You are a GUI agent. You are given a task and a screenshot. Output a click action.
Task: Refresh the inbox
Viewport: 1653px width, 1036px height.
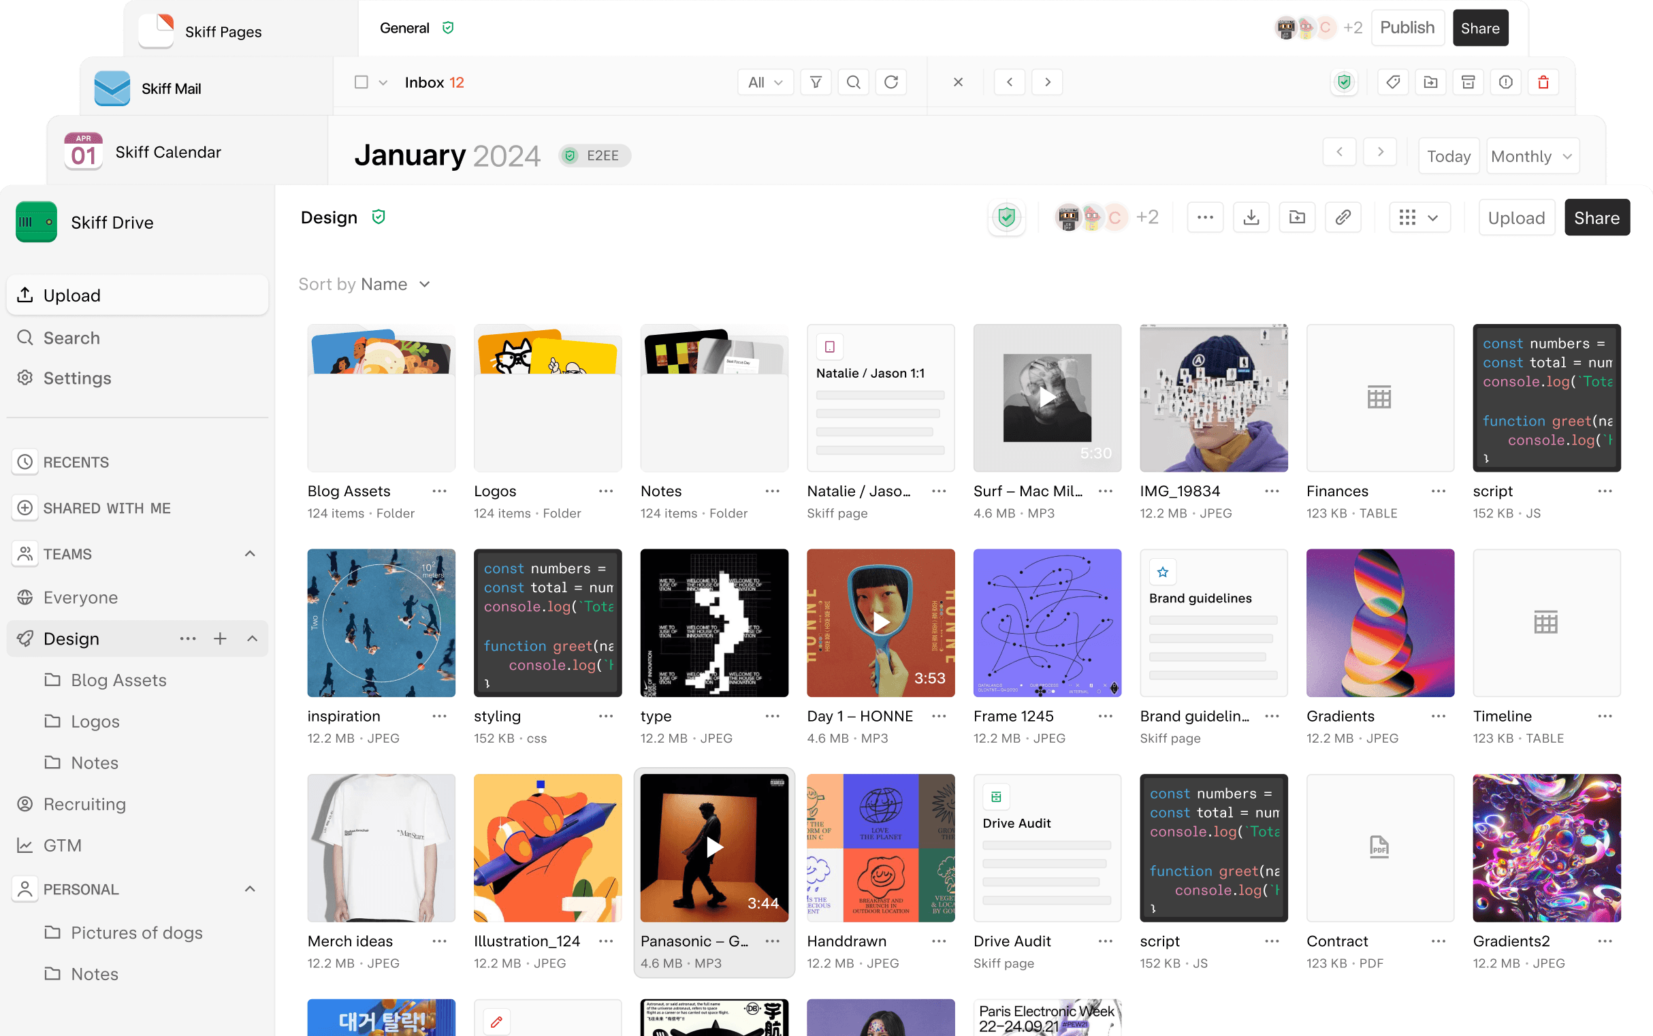click(x=891, y=82)
